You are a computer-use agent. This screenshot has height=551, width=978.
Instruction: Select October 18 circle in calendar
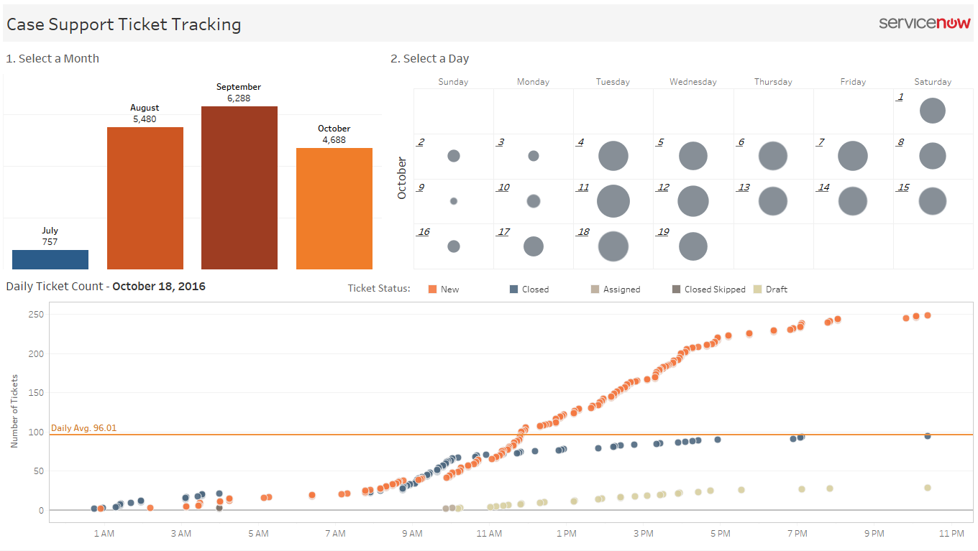pos(613,246)
